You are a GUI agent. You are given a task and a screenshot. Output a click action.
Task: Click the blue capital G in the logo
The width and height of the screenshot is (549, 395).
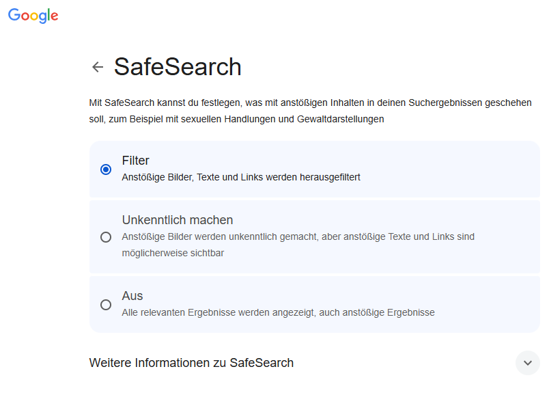pos(14,15)
